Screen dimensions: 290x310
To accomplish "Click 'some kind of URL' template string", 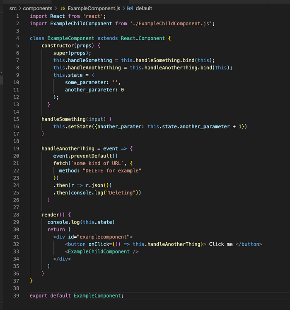I will [x=97, y=163].
